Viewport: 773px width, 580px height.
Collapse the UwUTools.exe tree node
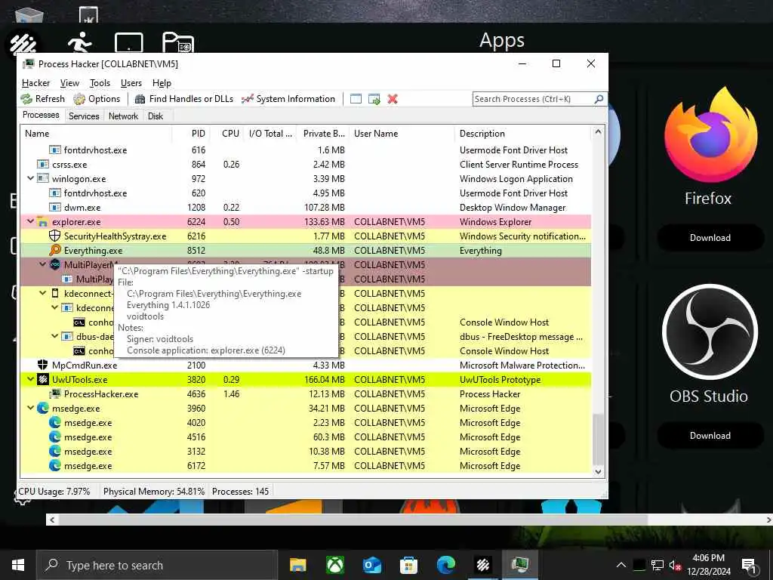point(30,379)
